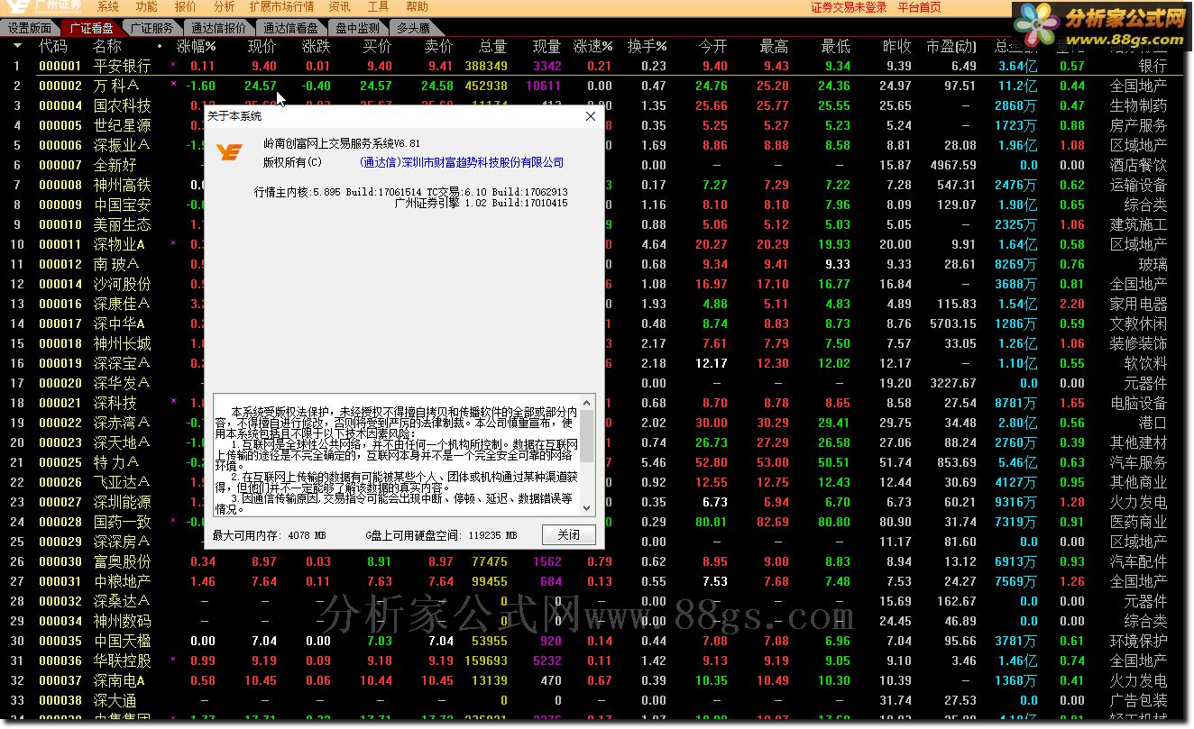Sort by the 今开 column header
The width and height of the screenshot is (1194, 729).
click(712, 46)
